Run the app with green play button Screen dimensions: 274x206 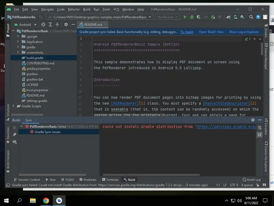185,17
